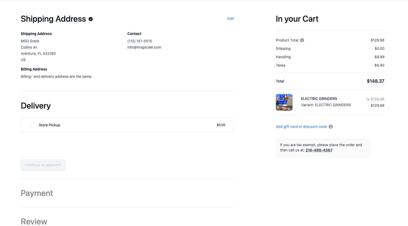
Task: Click the Total amount $148.37
Action: [x=375, y=81]
